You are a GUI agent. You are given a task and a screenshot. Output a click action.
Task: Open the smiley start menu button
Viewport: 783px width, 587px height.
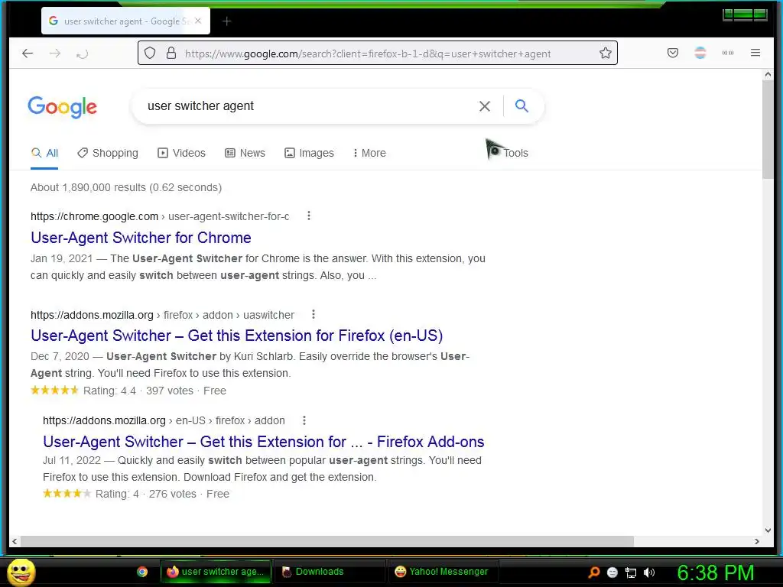click(21, 572)
